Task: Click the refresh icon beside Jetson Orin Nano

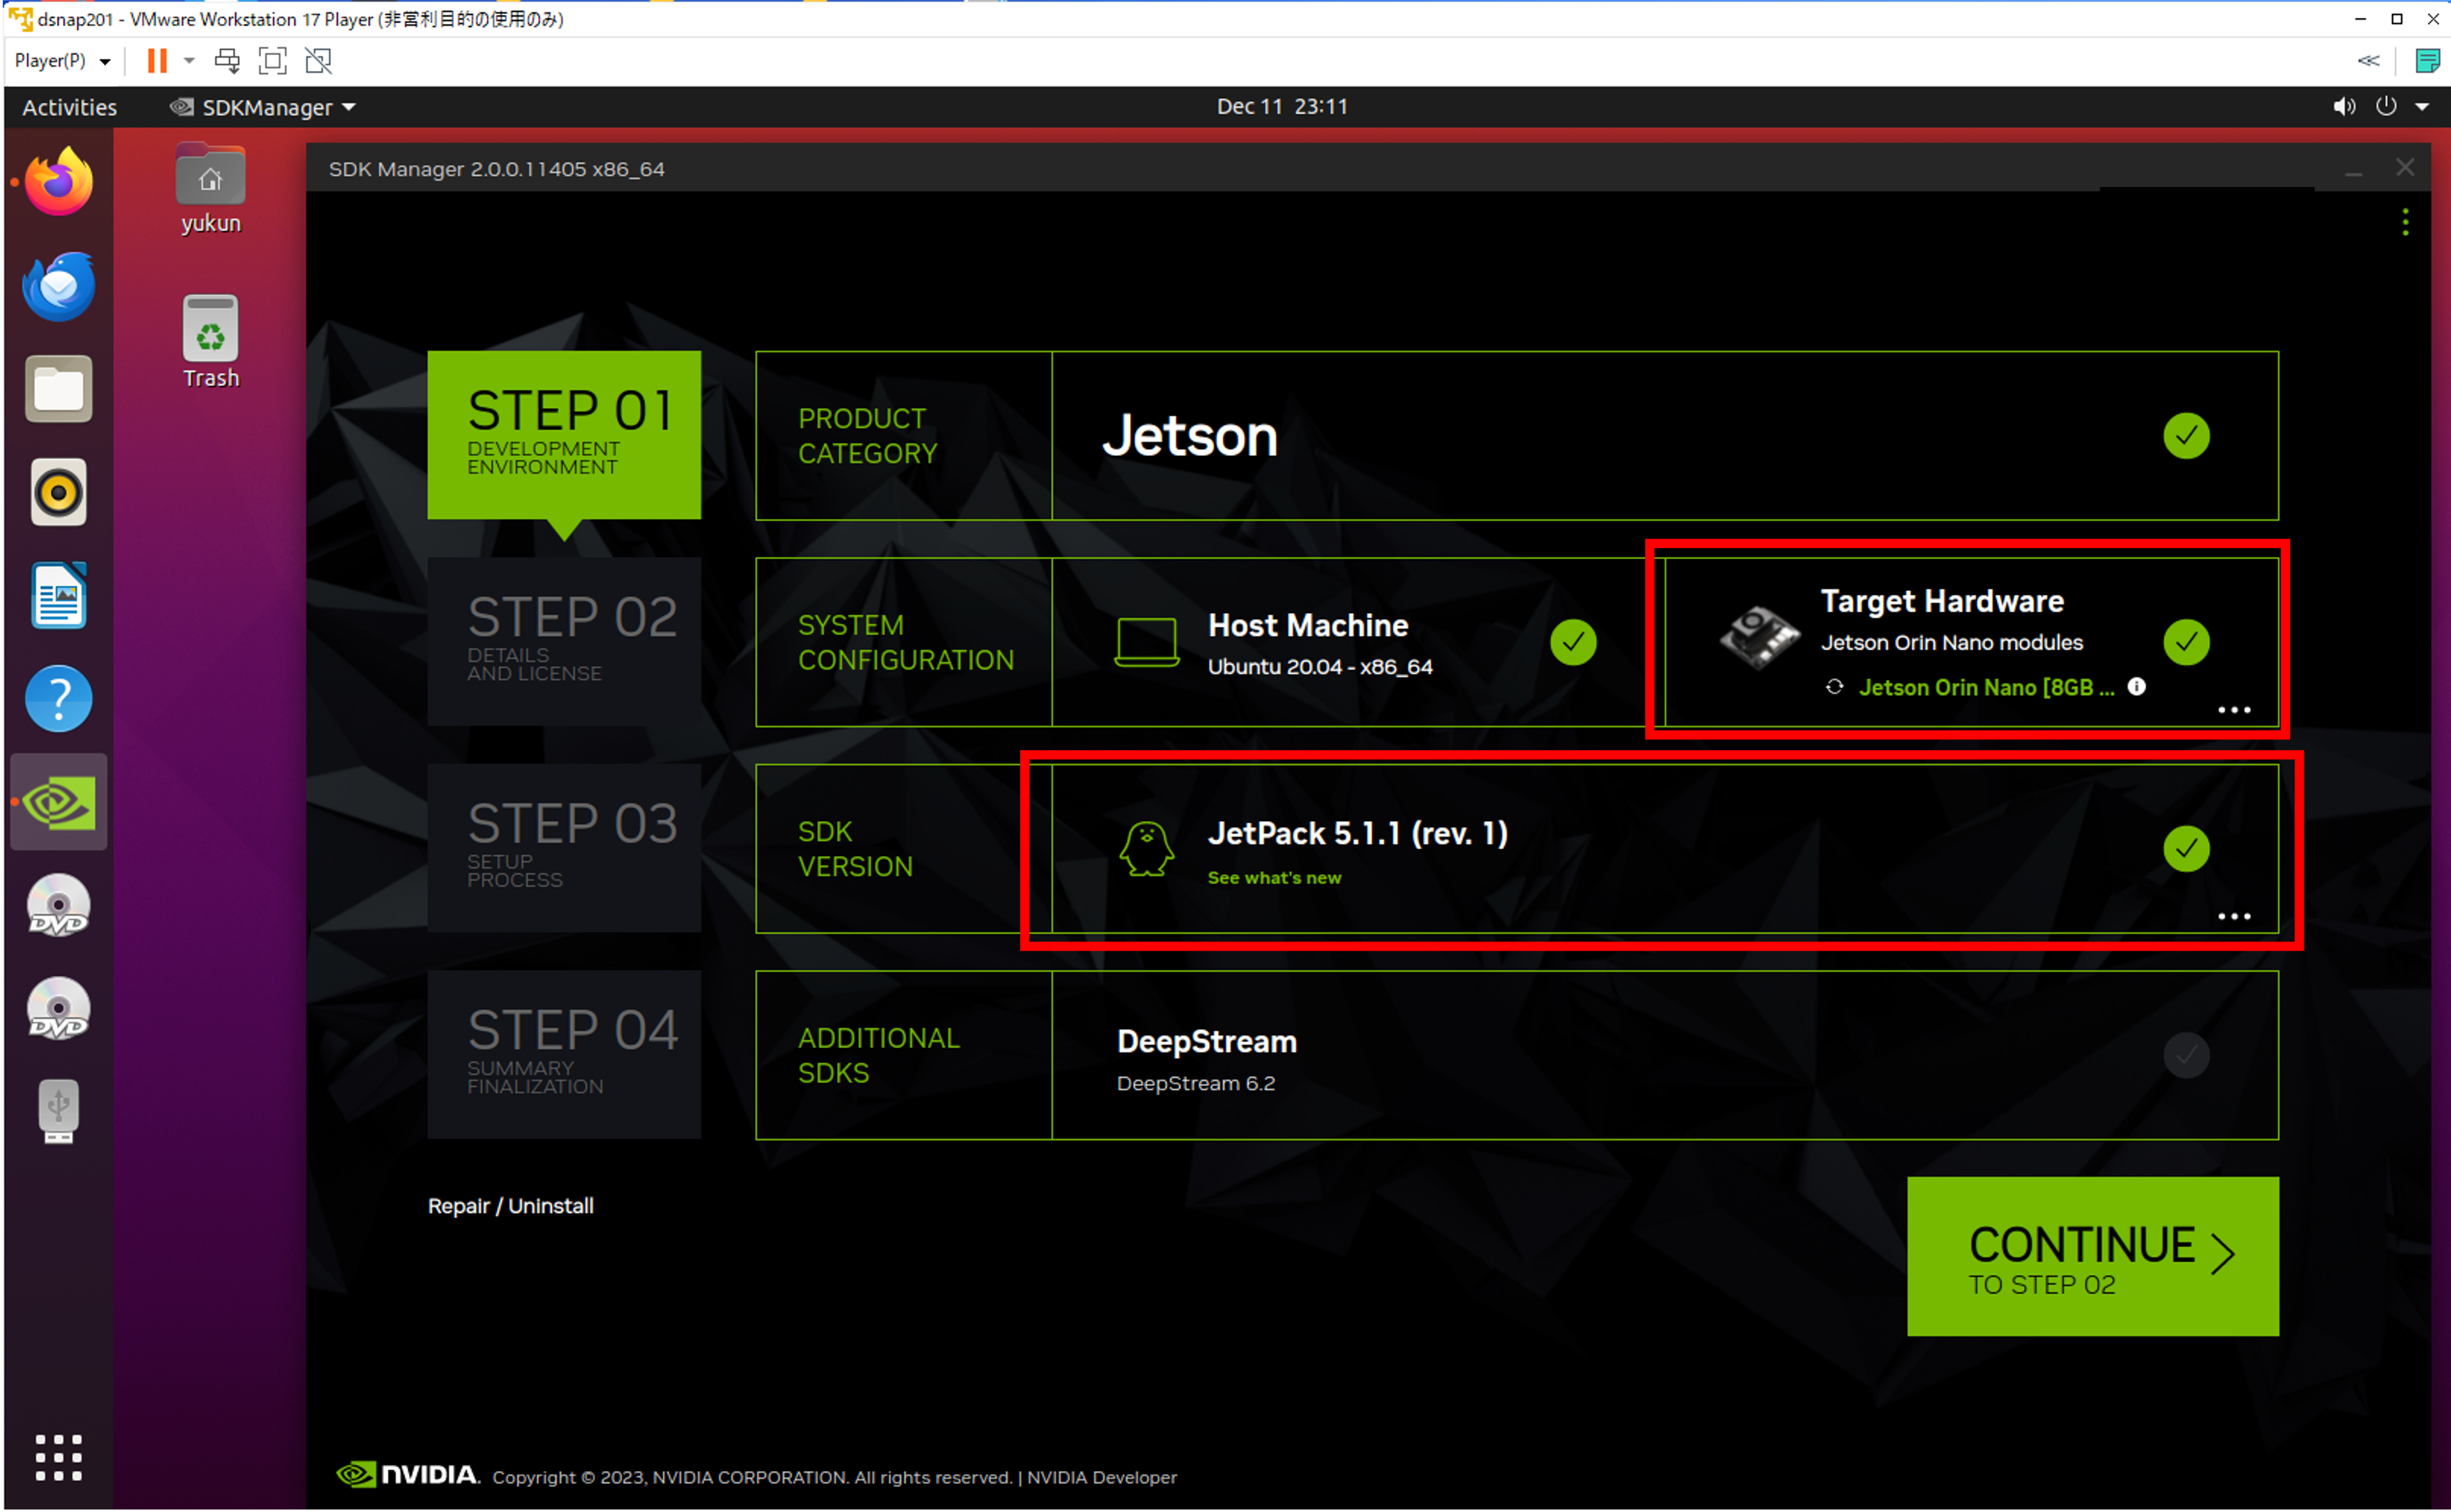Action: 1834,687
